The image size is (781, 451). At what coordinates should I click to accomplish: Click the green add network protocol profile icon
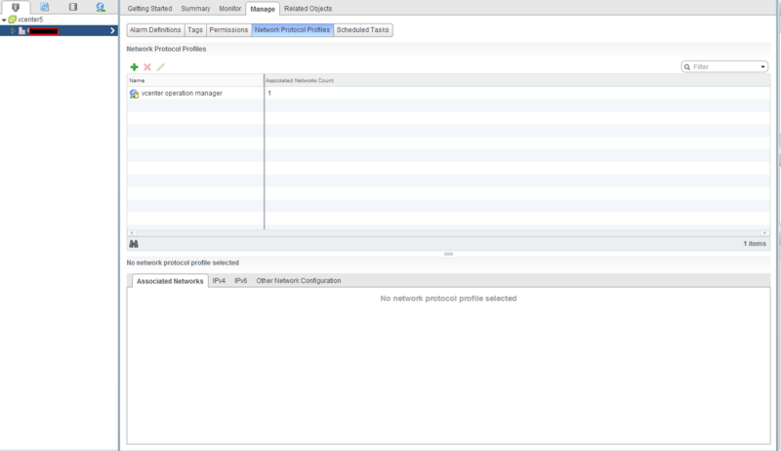coord(134,66)
